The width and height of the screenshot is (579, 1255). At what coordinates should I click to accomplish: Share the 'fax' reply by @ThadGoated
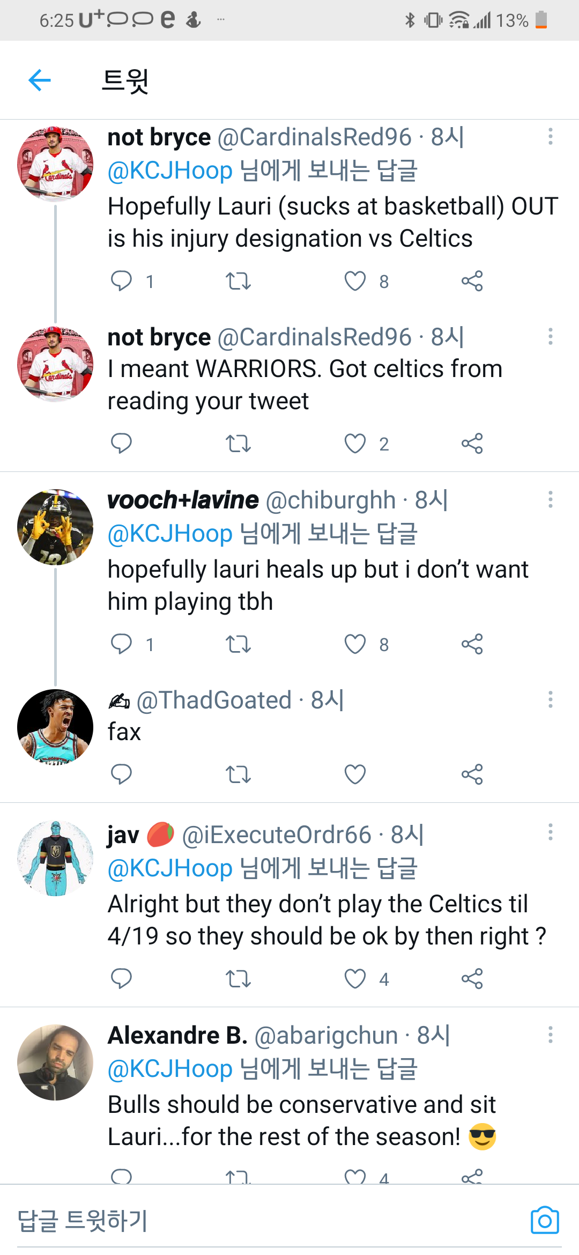pyautogui.click(x=472, y=774)
